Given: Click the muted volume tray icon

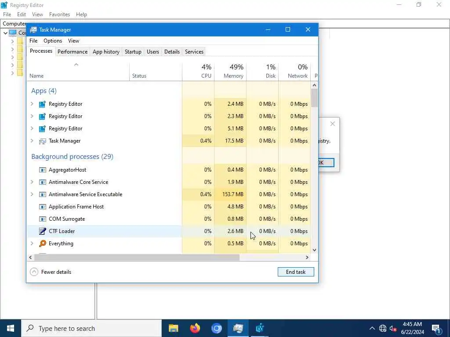Looking at the screenshot, I should (393, 328).
